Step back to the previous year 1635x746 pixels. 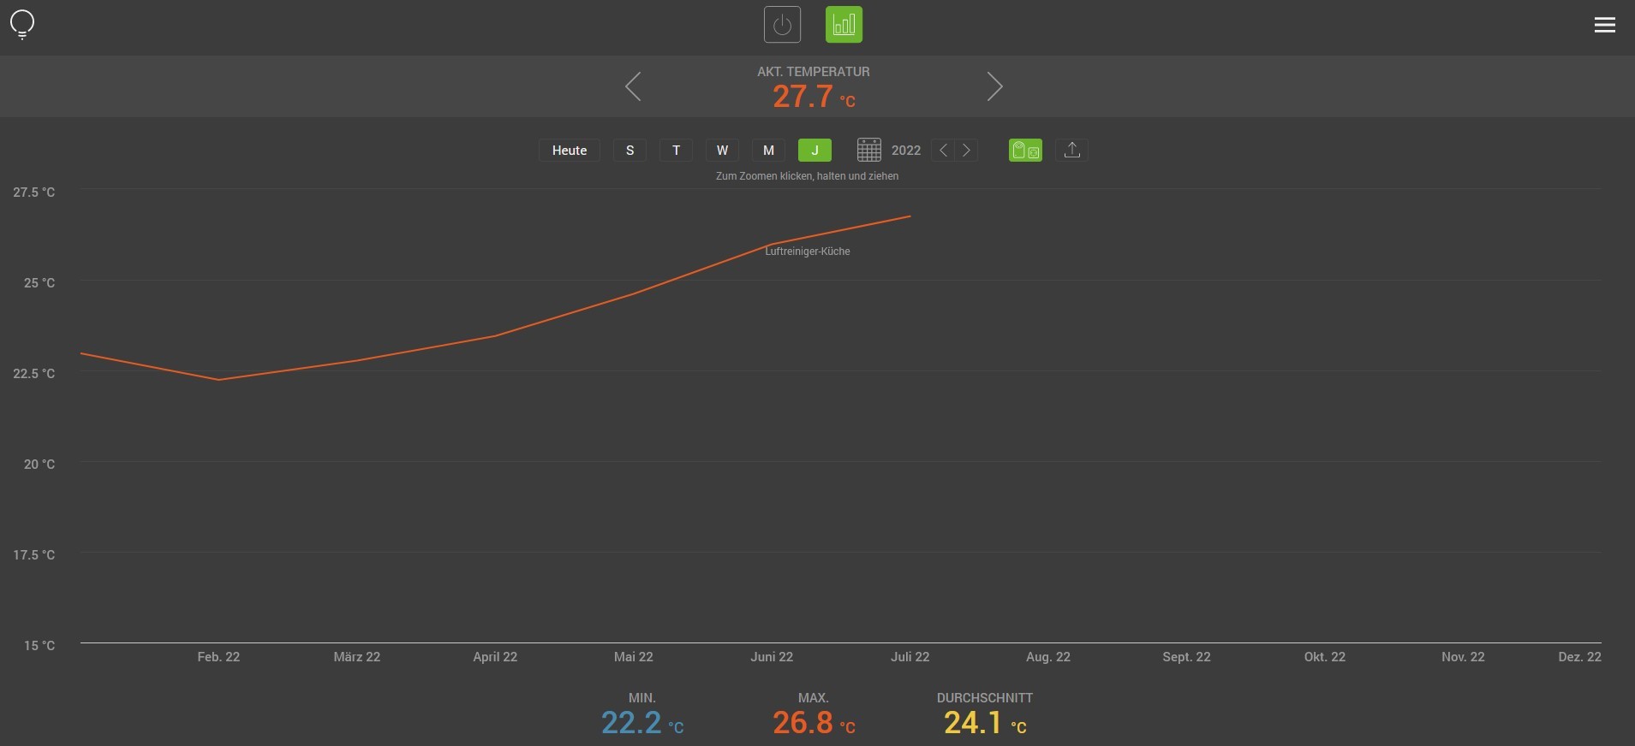click(x=943, y=151)
